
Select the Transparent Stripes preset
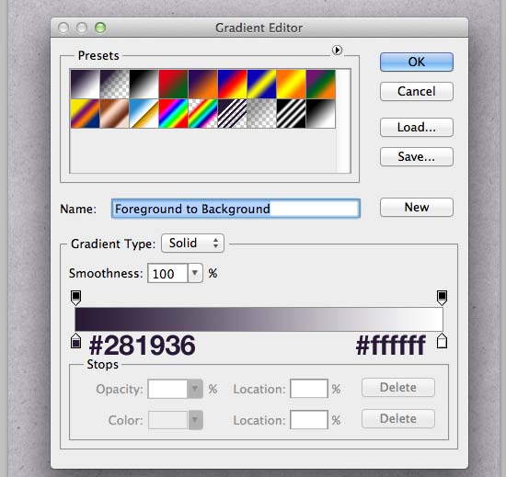pyautogui.click(x=232, y=113)
